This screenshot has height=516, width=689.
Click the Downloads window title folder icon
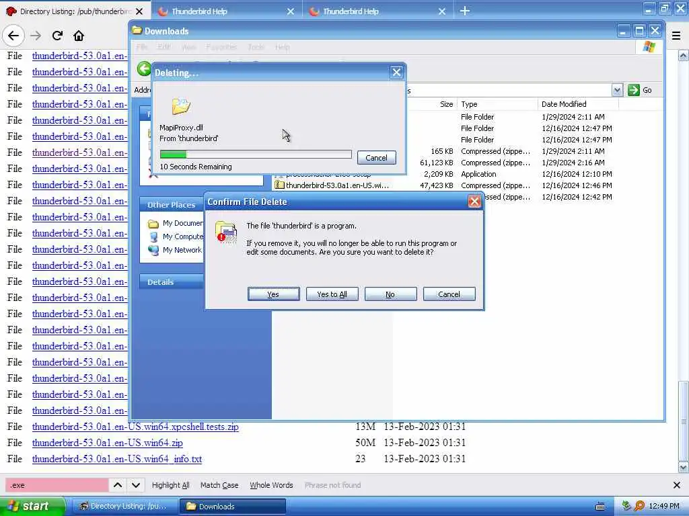click(x=137, y=30)
